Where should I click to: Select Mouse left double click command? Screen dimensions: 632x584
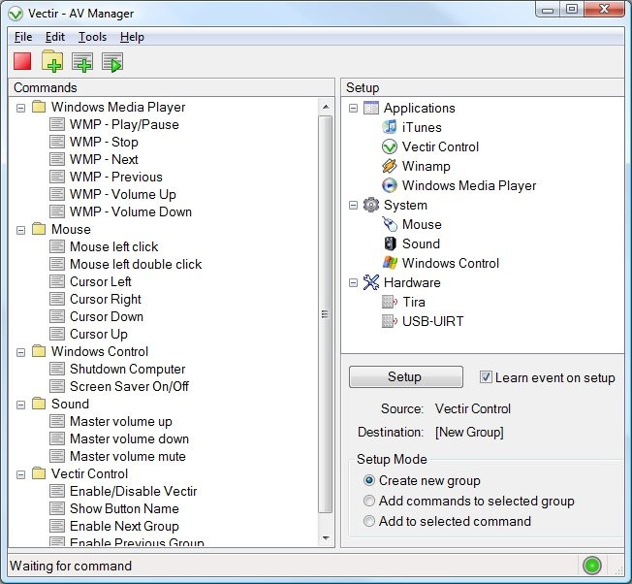(136, 264)
